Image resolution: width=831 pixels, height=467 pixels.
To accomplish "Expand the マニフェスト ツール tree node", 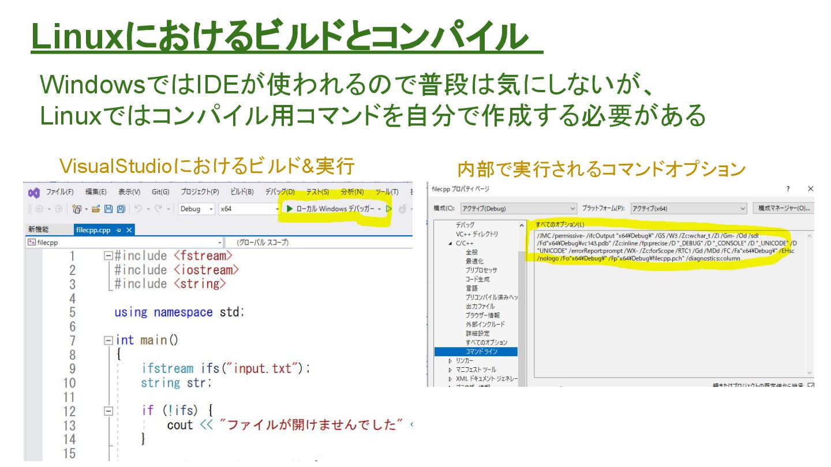I will pos(451,370).
